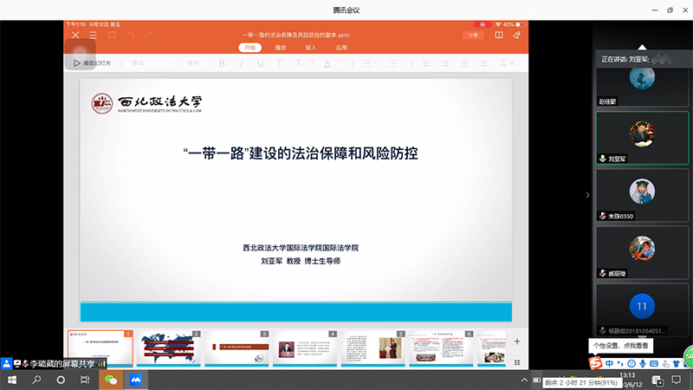Switch to the 插入 tab

(x=311, y=48)
